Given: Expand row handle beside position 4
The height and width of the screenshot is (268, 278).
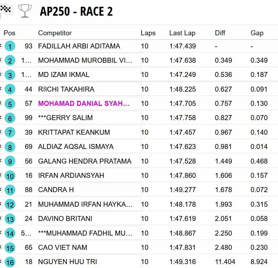Looking at the screenshot, I should click(x=1, y=88).
